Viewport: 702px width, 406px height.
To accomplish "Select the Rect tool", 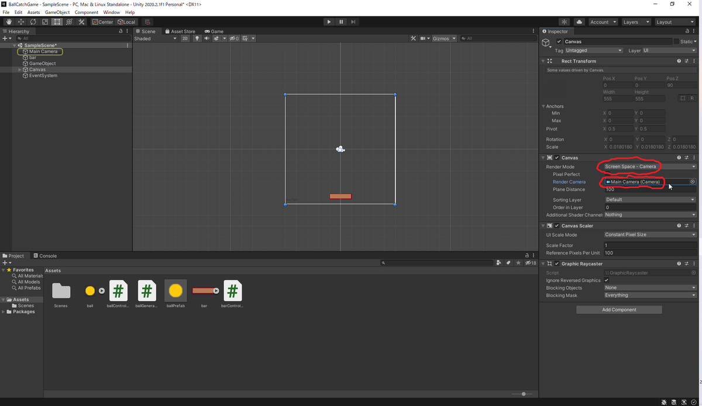I will point(57,22).
